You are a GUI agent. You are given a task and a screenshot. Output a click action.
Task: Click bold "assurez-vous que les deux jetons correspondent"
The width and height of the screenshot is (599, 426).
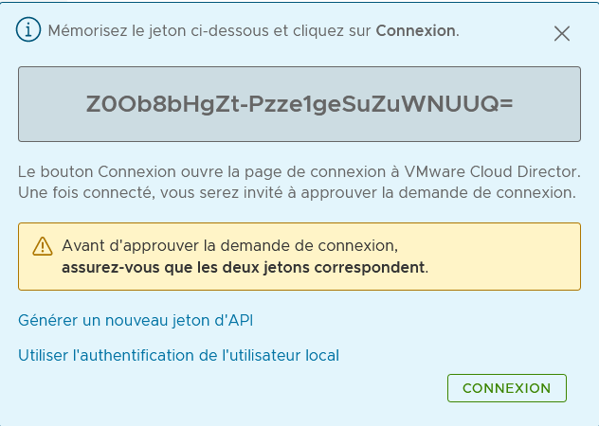click(244, 267)
